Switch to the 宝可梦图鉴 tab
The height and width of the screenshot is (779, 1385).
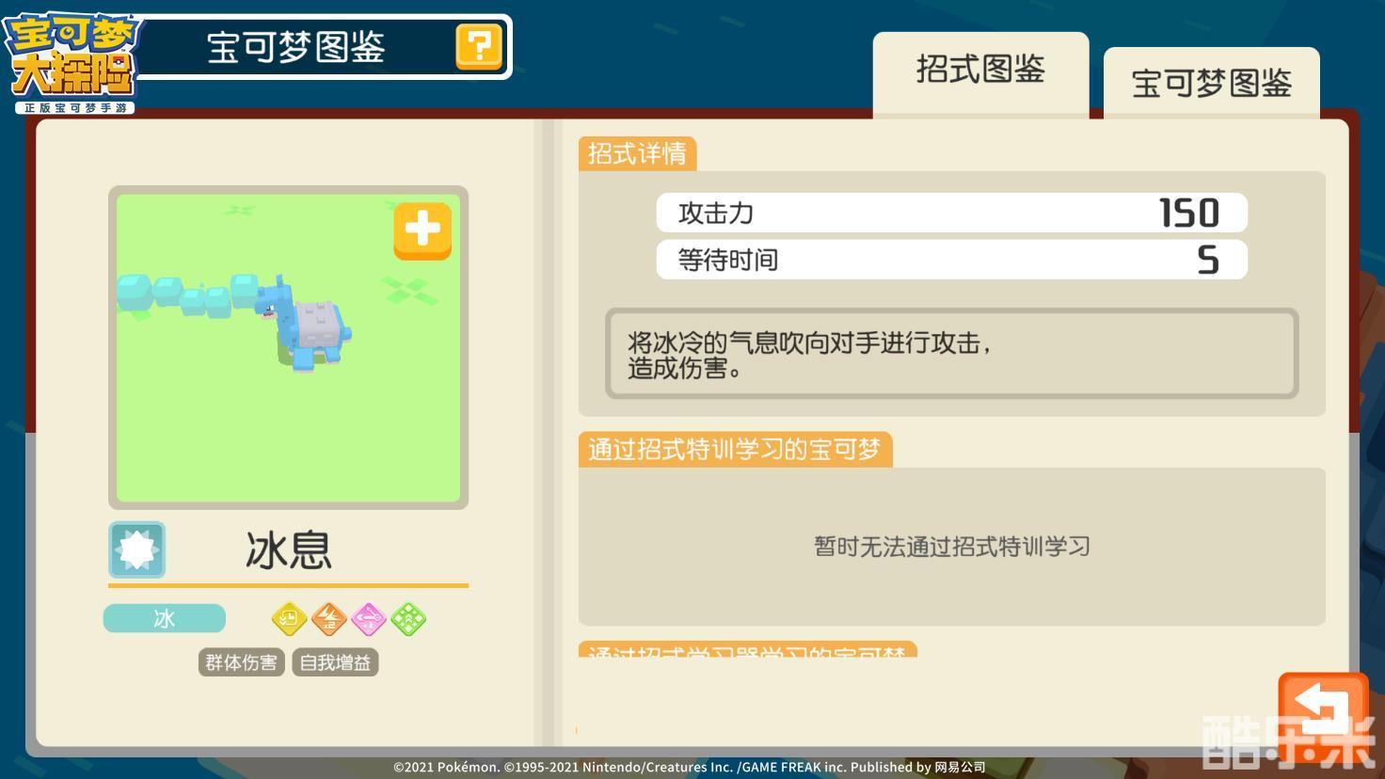pos(1211,84)
